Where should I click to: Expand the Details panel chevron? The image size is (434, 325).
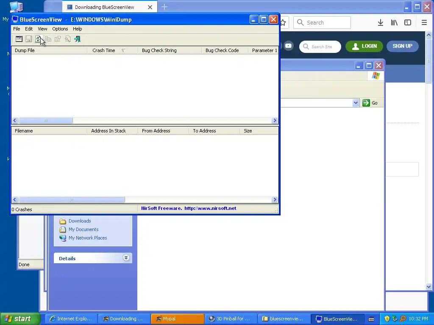click(126, 258)
